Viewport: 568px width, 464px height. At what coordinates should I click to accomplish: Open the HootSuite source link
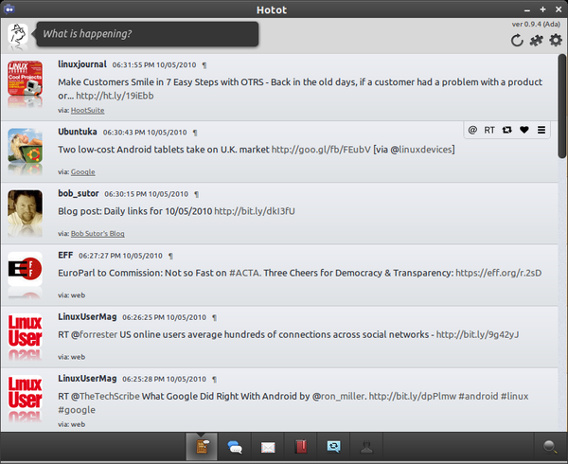point(88,110)
